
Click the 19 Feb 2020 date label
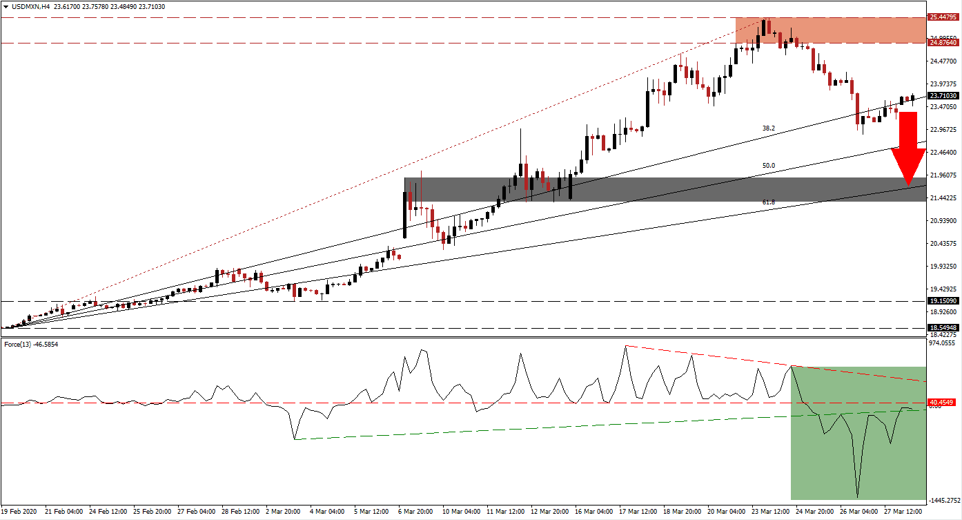[19, 512]
